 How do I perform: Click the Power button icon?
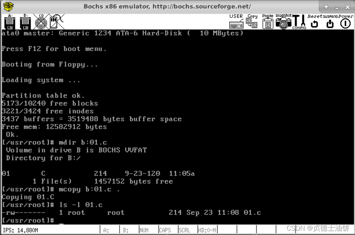pos(345,22)
